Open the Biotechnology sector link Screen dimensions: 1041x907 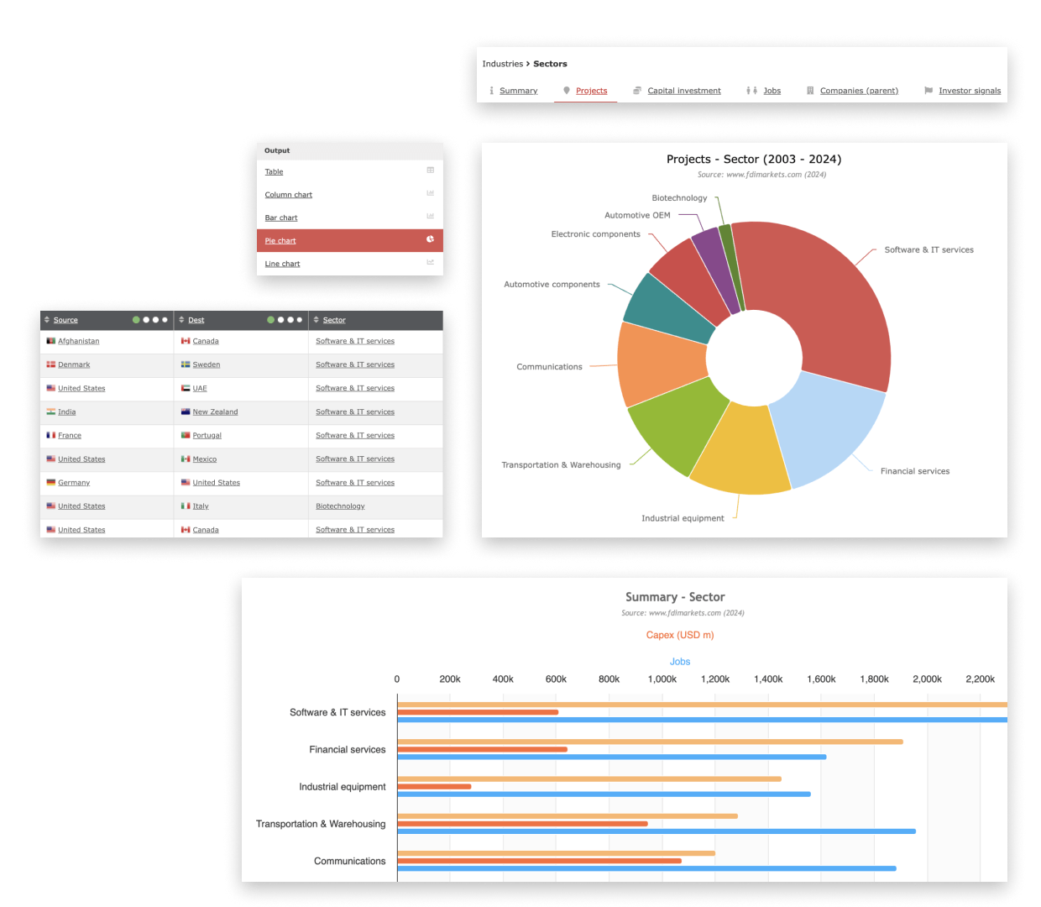point(340,506)
